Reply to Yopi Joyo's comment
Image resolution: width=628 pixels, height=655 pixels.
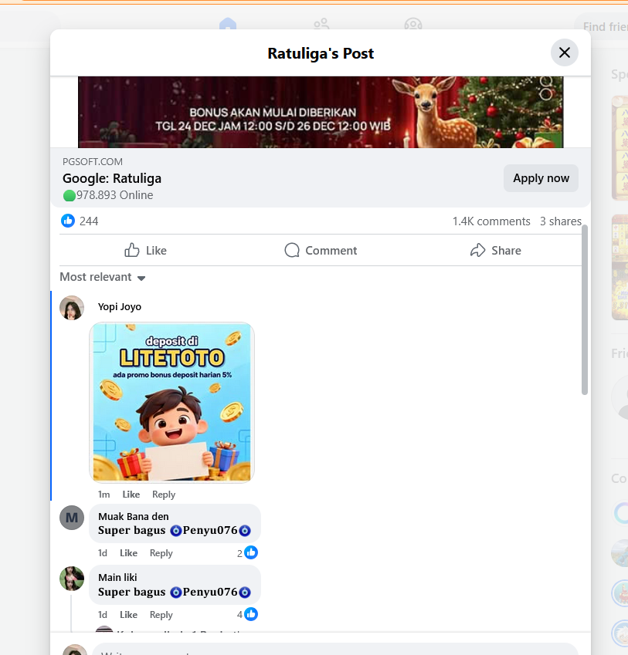click(164, 495)
